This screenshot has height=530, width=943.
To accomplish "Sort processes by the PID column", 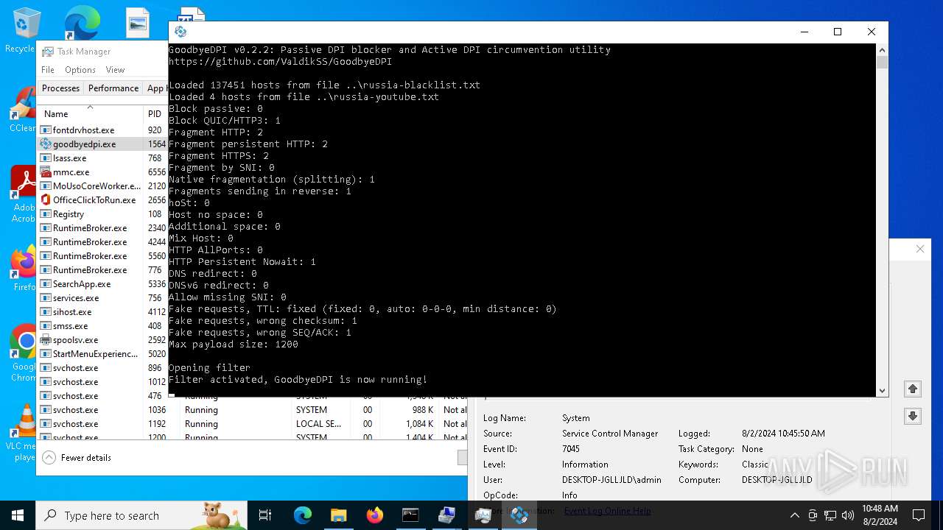I will pyautogui.click(x=155, y=114).
